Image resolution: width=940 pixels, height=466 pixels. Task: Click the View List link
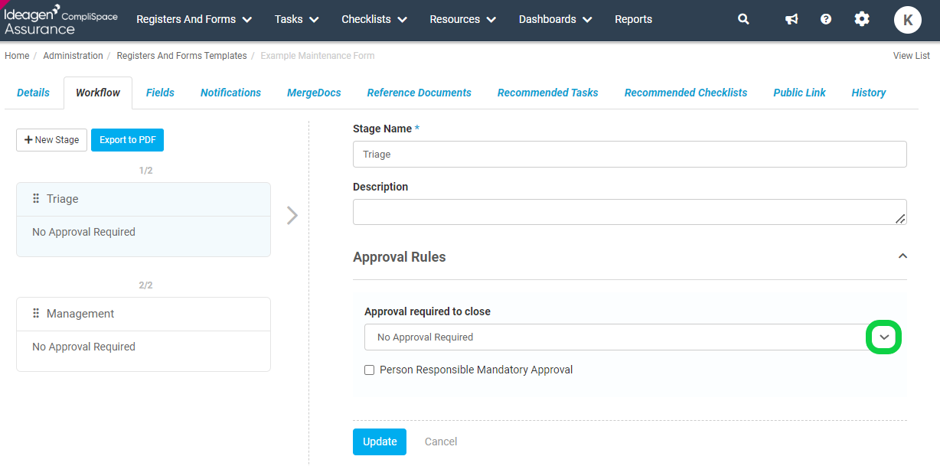pos(912,56)
